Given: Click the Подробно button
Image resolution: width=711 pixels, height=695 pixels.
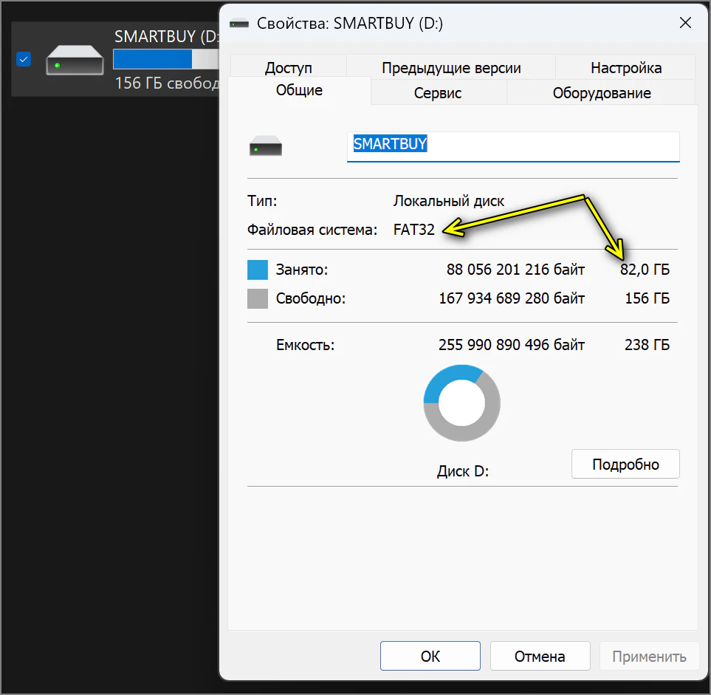Looking at the screenshot, I should point(625,465).
